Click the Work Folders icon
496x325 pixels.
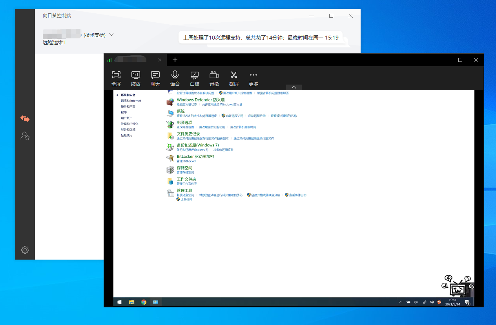point(170,181)
